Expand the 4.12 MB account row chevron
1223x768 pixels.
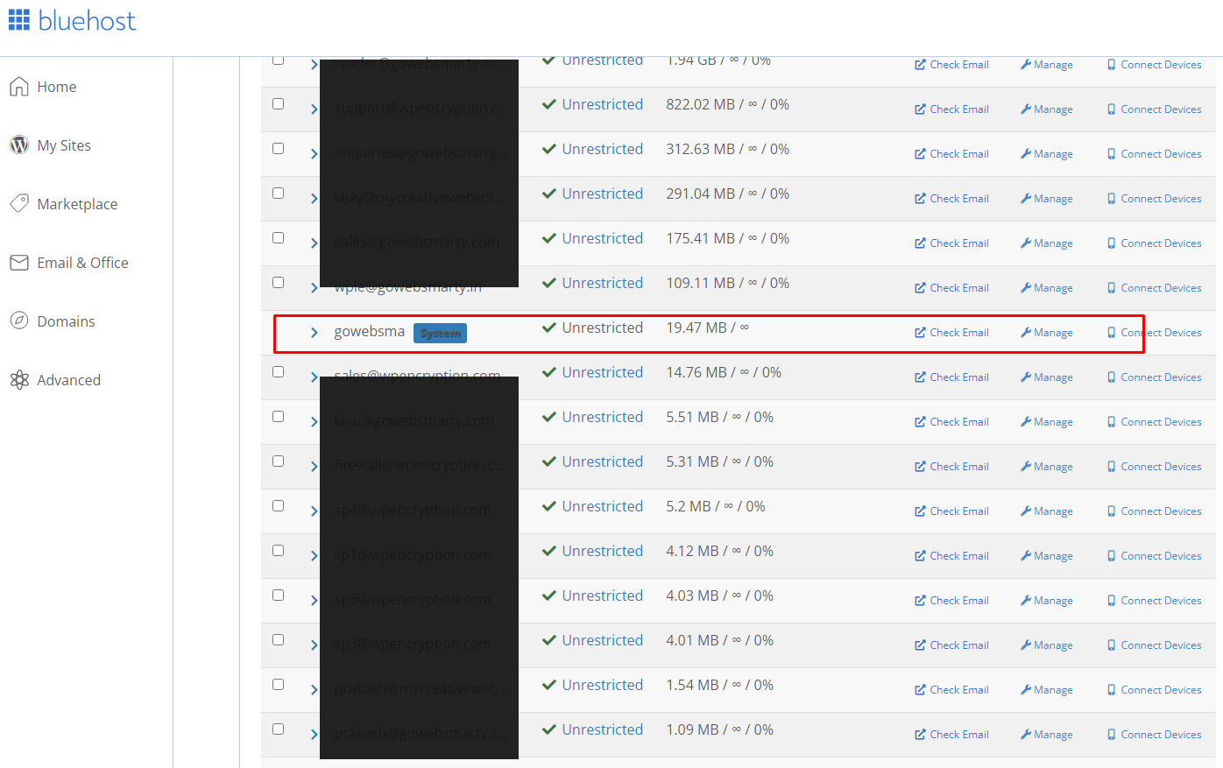[314, 556]
